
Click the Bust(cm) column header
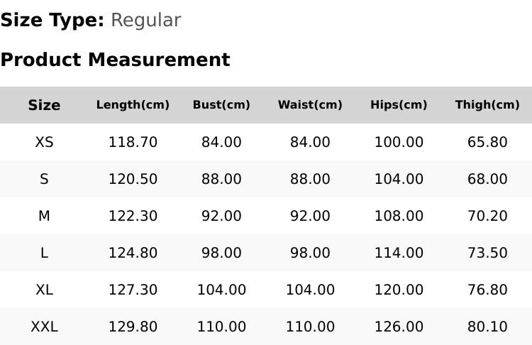tap(221, 105)
